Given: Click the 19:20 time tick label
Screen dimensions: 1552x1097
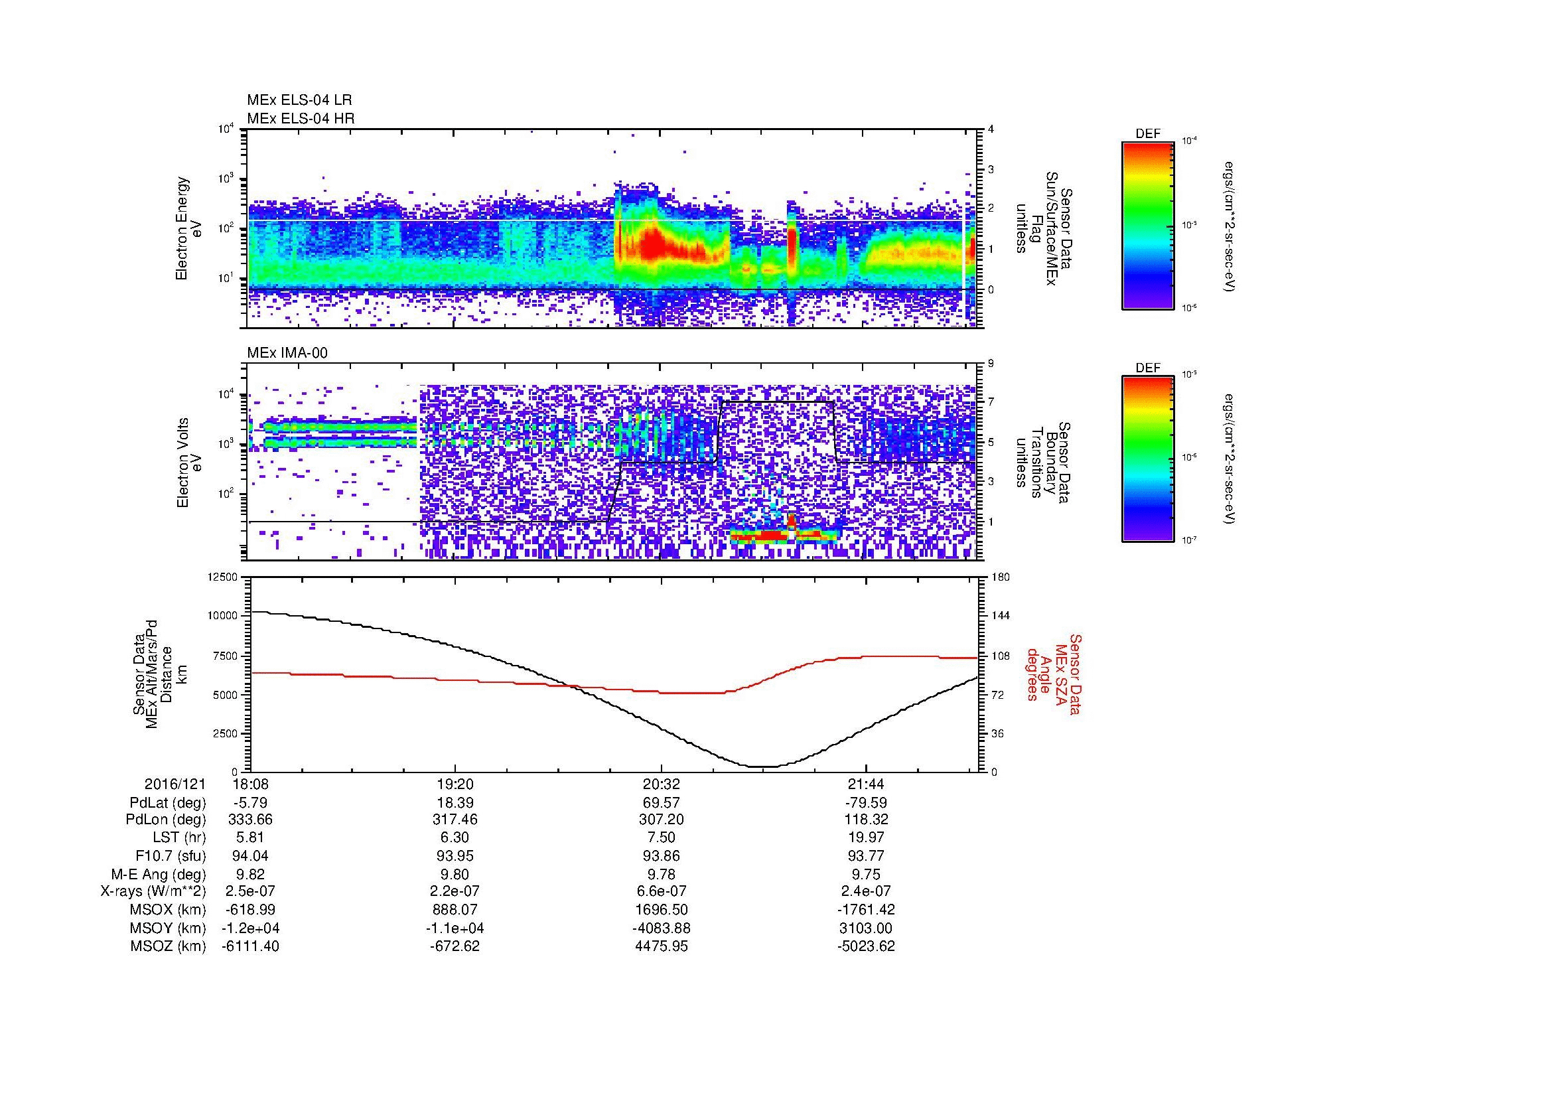Looking at the screenshot, I should click(457, 784).
